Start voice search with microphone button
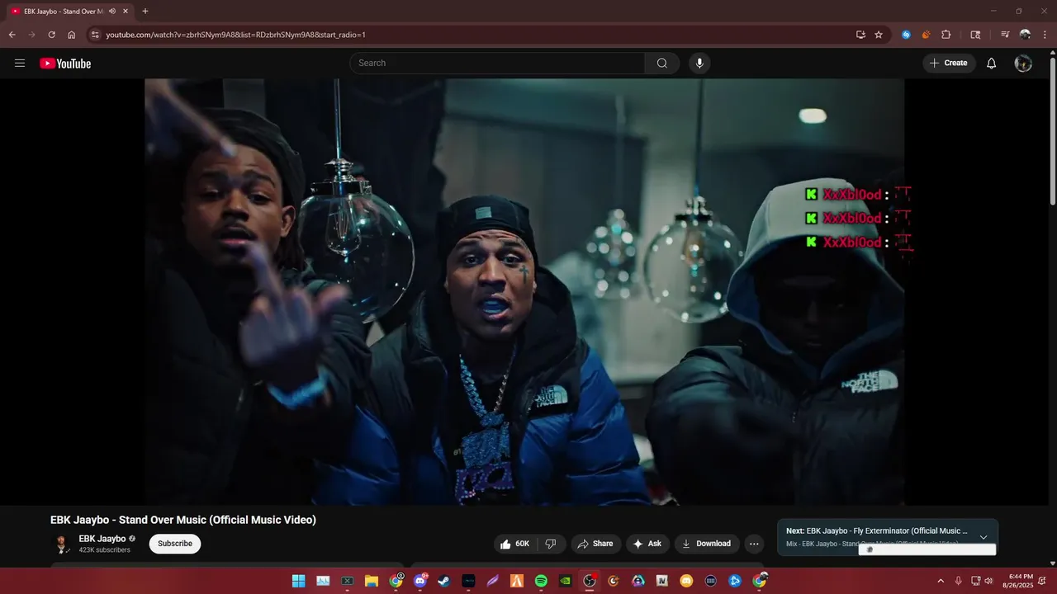The image size is (1057, 594). [x=699, y=64]
